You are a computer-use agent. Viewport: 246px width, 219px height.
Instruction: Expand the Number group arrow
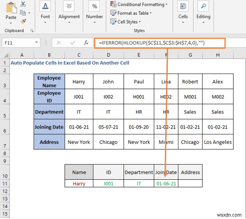(95, 23)
